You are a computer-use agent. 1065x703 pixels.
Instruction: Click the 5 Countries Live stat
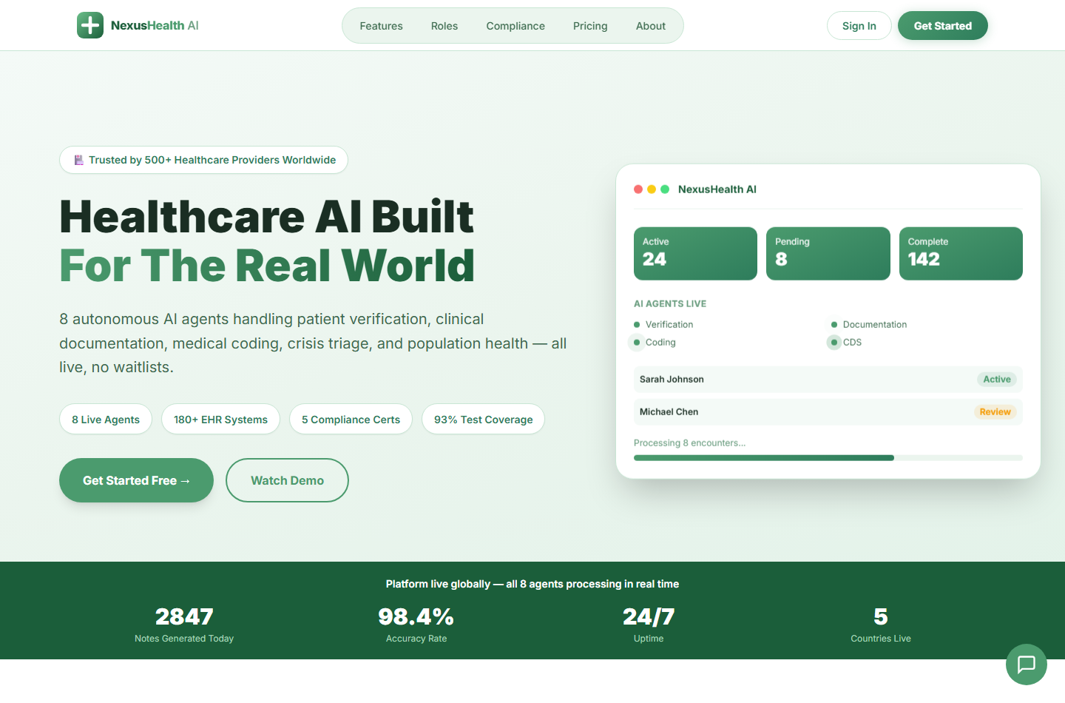[881, 625]
